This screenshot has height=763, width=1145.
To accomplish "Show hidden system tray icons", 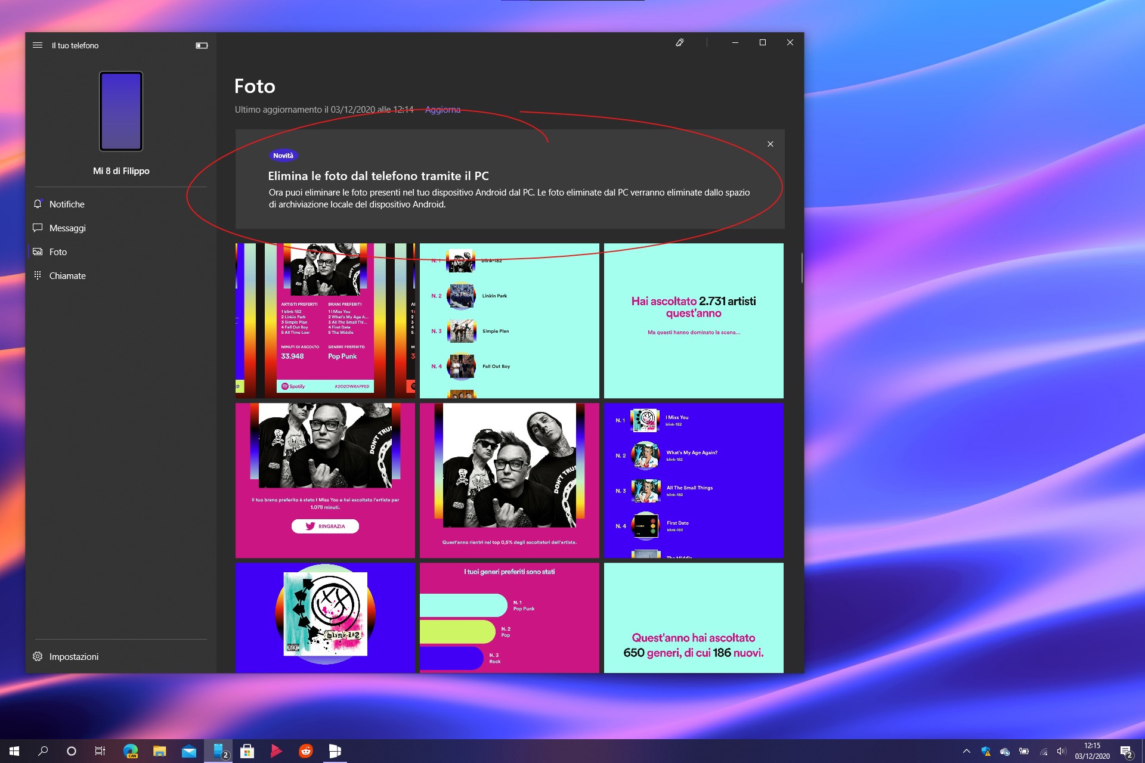I will click(967, 751).
